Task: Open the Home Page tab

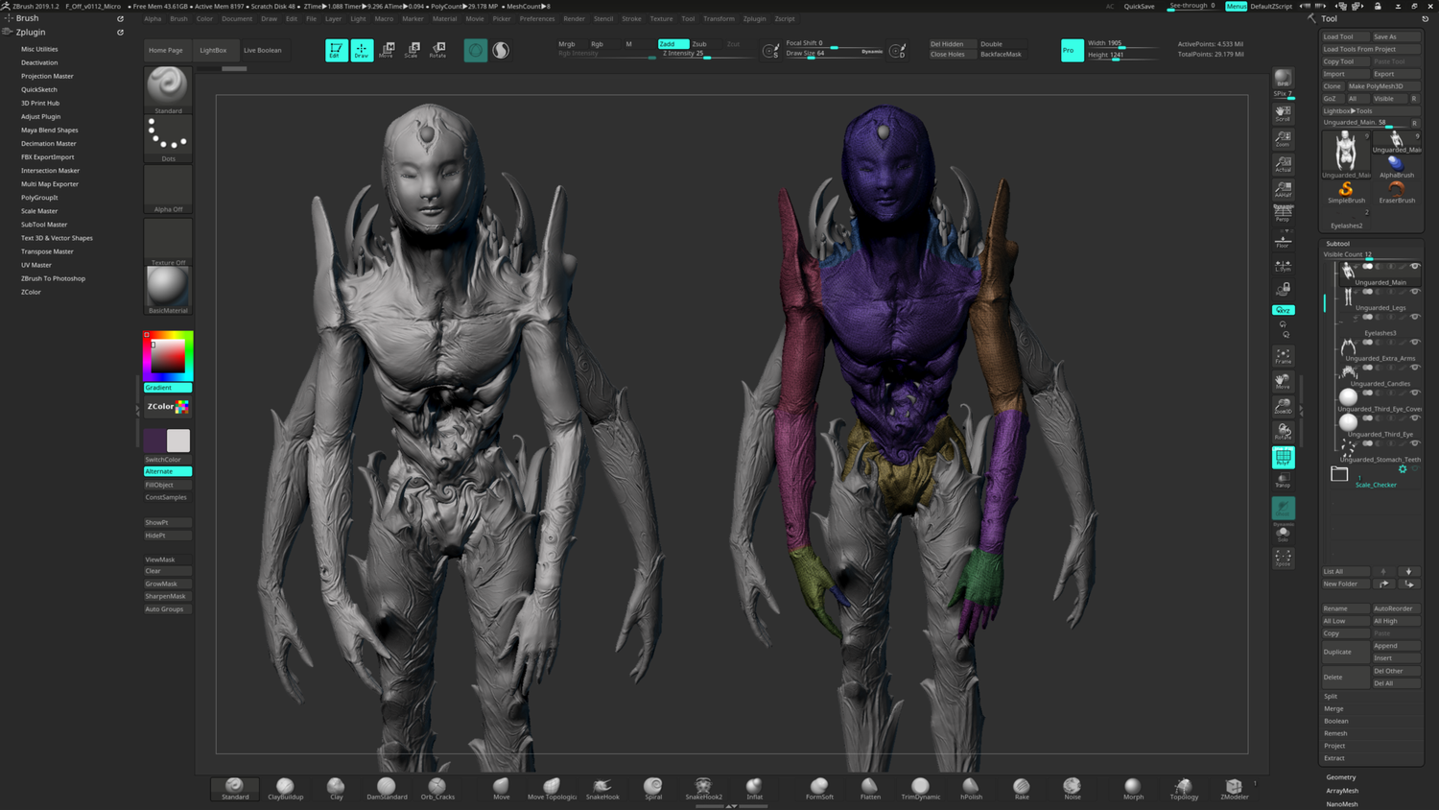Action: [x=165, y=50]
